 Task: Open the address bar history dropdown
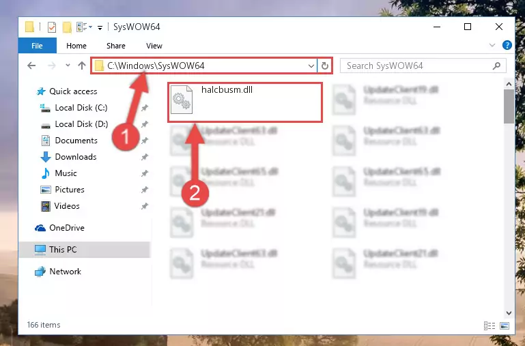311,66
